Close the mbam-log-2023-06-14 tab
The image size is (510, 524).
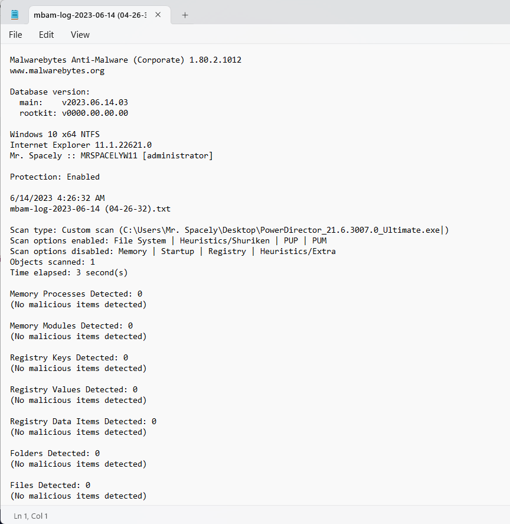[158, 15]
